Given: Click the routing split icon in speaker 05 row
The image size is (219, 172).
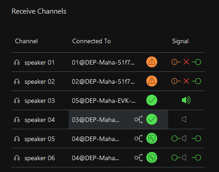Looking at the screenshot, I should [139, 139].
